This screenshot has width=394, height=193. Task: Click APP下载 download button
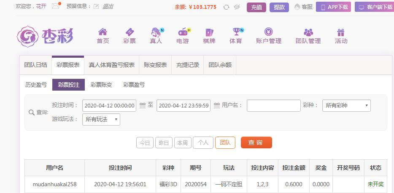click(333, 7)
